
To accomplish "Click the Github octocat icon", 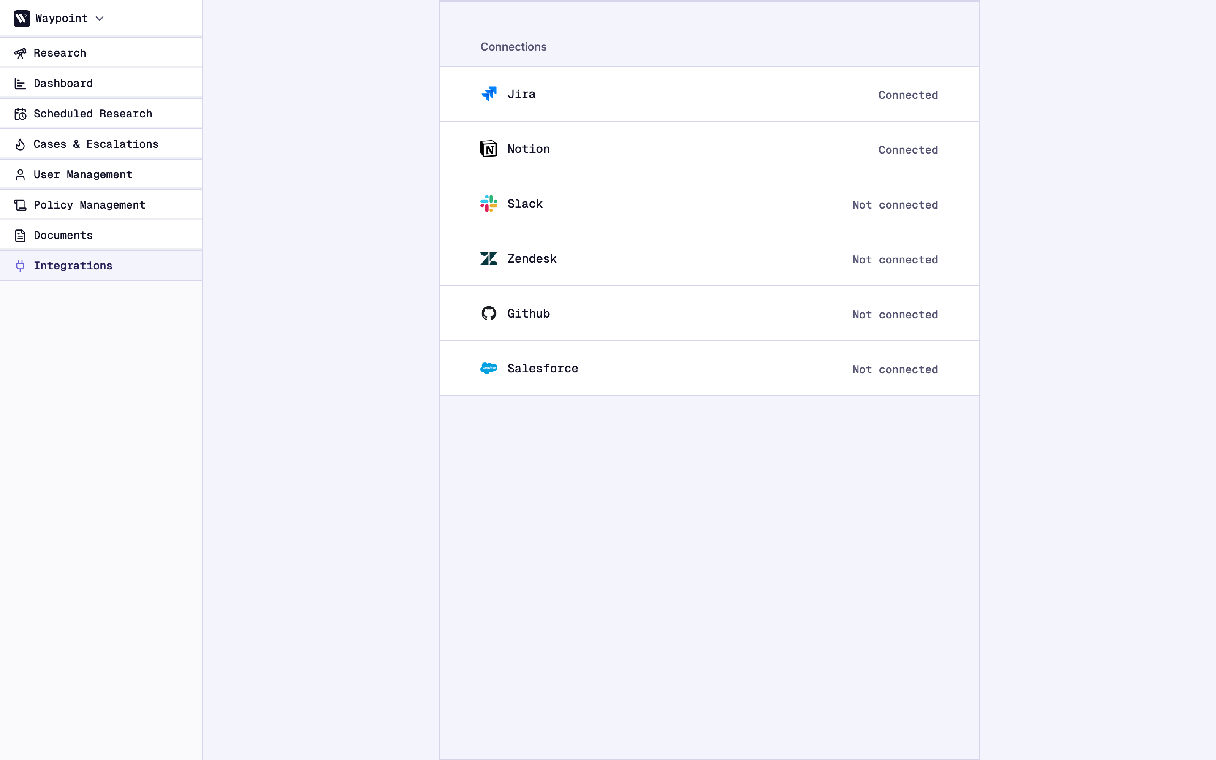I will point(489,313).
